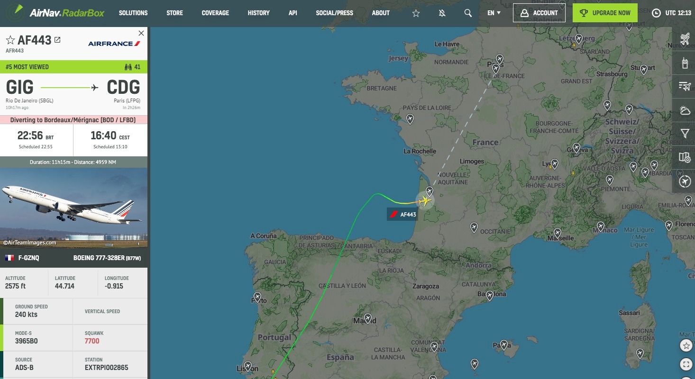Click the ACCOUNT button

[539, 13]
